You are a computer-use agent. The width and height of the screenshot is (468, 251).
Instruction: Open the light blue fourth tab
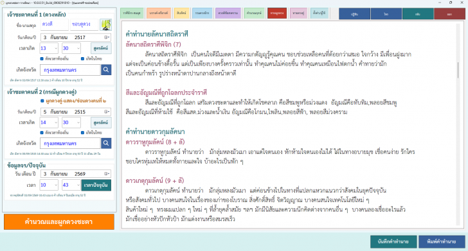click(202, 13)
